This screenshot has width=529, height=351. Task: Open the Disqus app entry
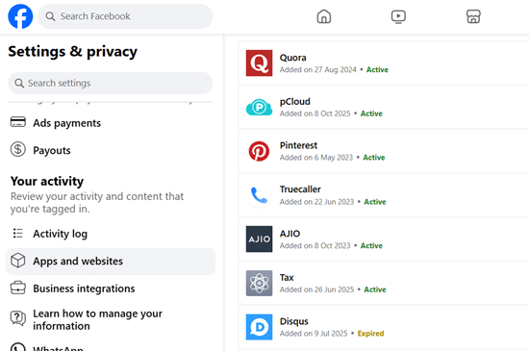coord(384,327)
